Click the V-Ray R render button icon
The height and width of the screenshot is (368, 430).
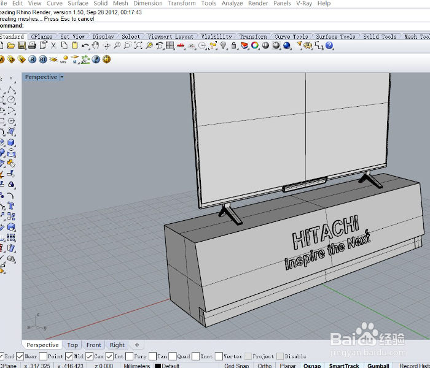point(33,59)
